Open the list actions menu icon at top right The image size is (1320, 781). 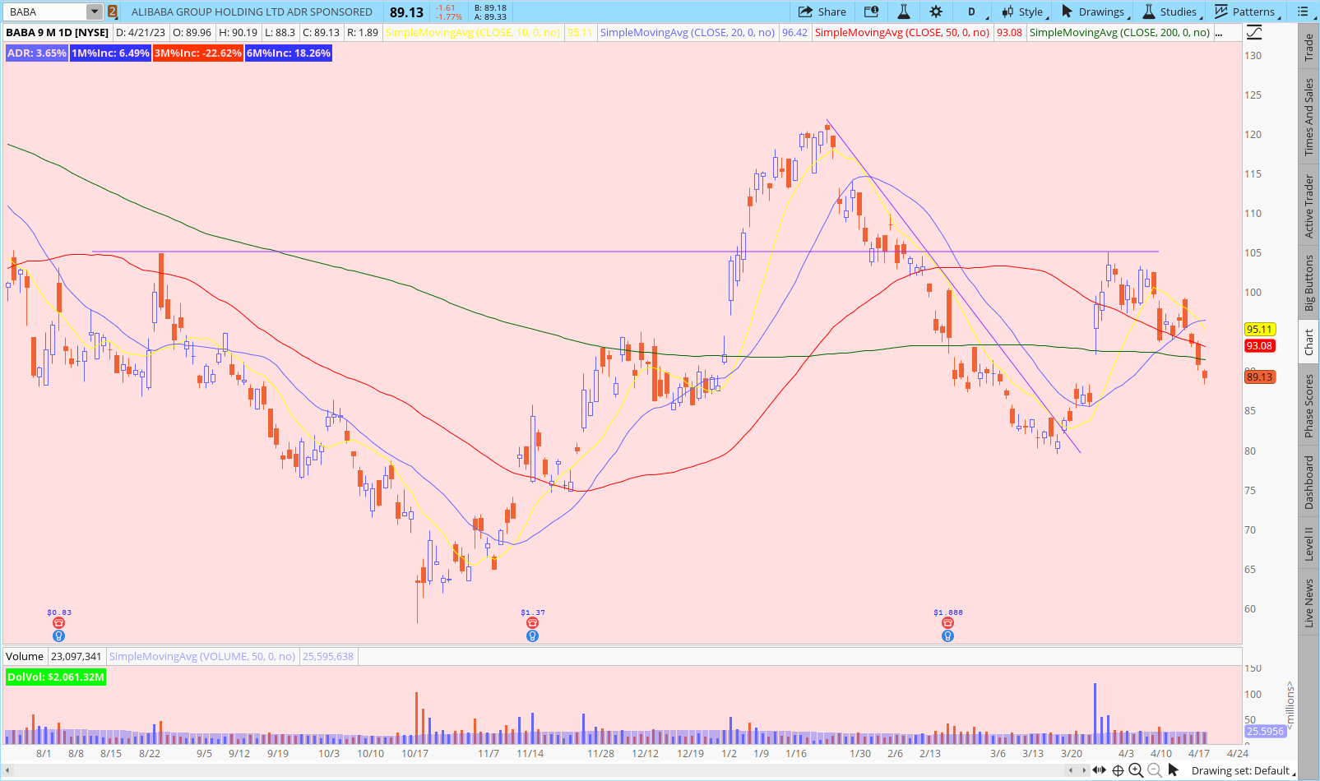1303,12
